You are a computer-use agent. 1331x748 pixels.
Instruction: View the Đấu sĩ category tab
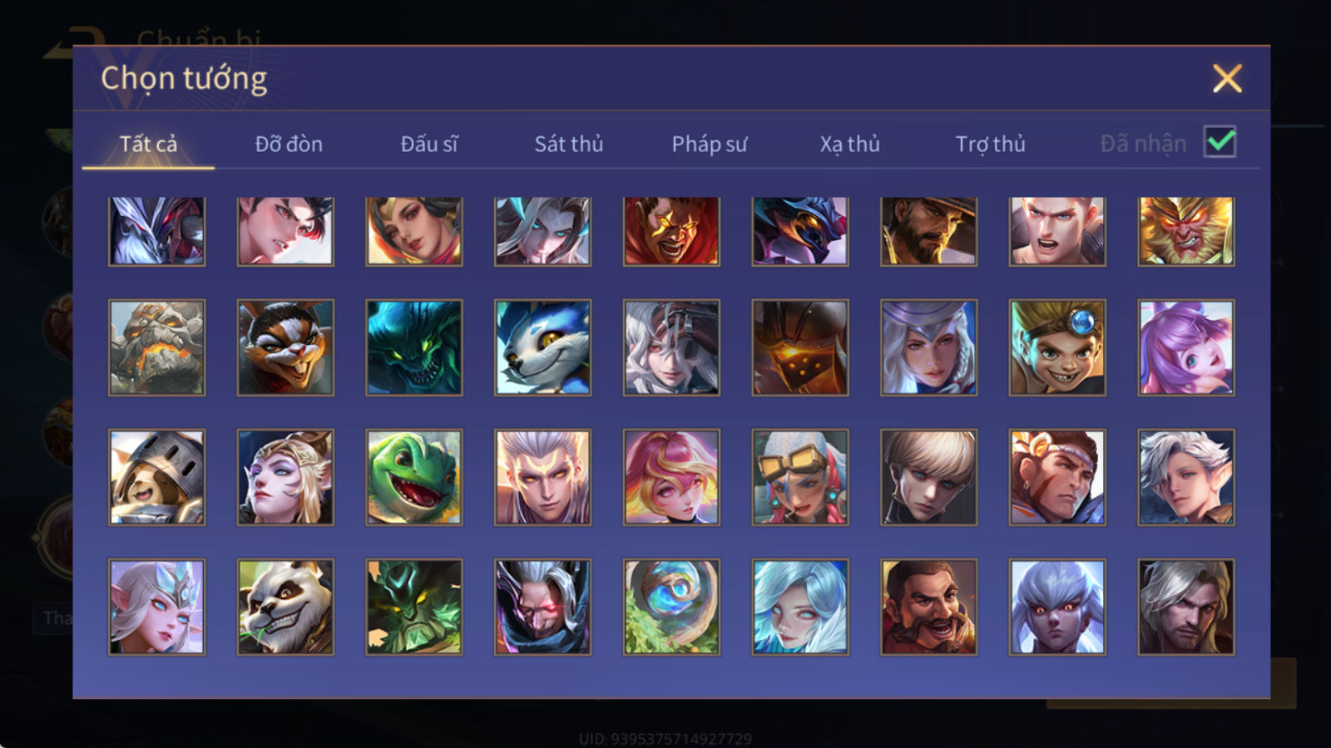(x=429, y=144)
